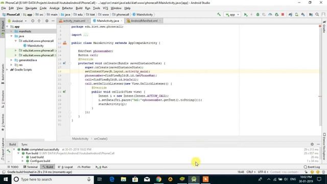The width and height of the screenshot is (327, 184).
Task: Click the Attach debugger to process icon
Action: click(276, 14)
